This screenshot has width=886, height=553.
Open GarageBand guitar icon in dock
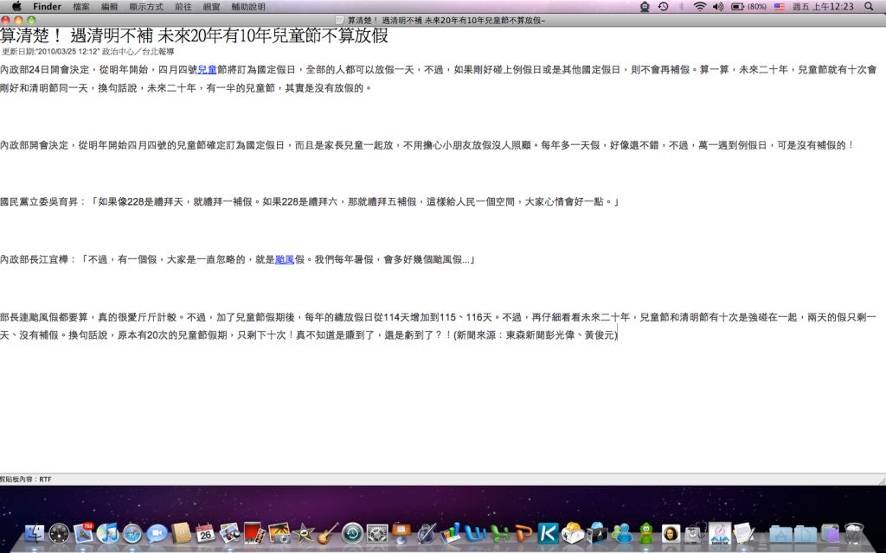pos(328,533)
